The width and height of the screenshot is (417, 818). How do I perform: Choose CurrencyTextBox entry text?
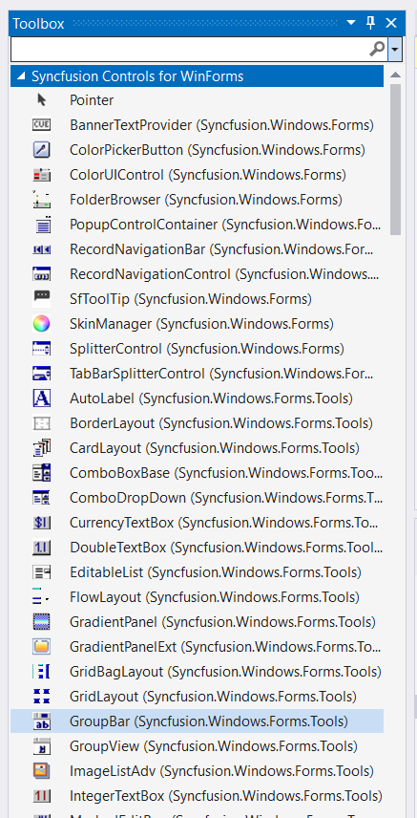click(x=223, y=523)
